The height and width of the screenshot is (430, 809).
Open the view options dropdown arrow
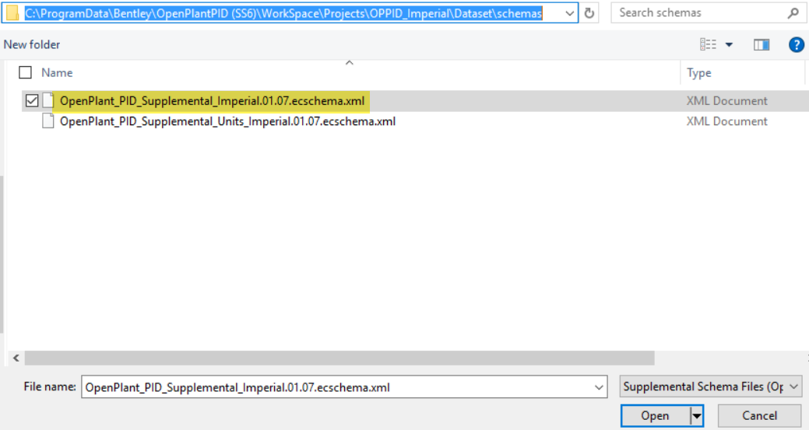pyautogui.click(x=729, y=45)
